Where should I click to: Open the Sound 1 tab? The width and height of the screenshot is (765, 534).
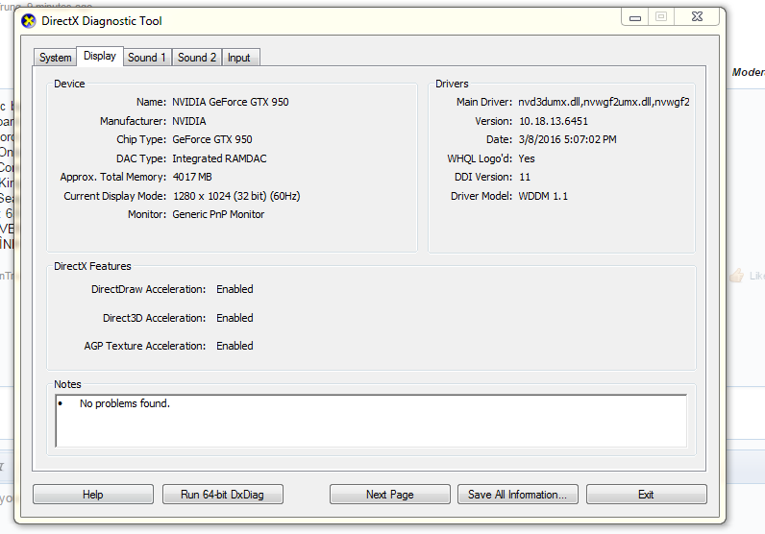[x=147, y=58]
